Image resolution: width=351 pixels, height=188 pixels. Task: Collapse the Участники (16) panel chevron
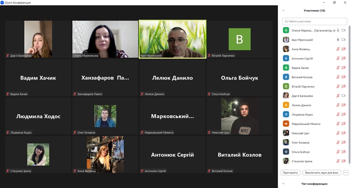(283, 11)
